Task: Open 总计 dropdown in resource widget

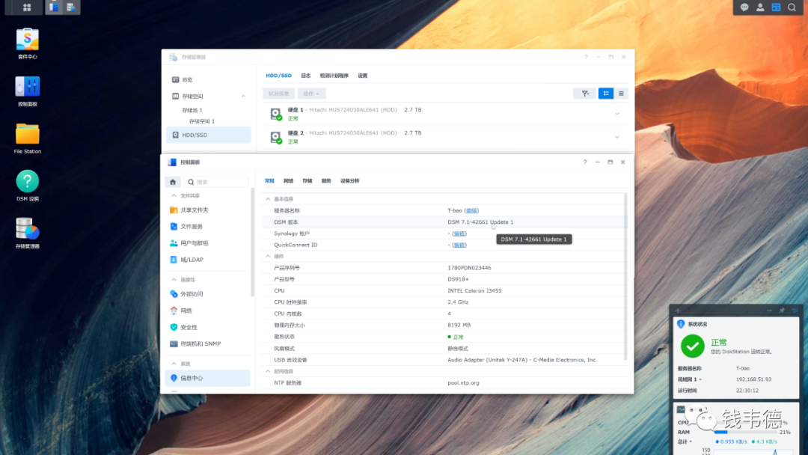Action: click(x=685, y=442)
